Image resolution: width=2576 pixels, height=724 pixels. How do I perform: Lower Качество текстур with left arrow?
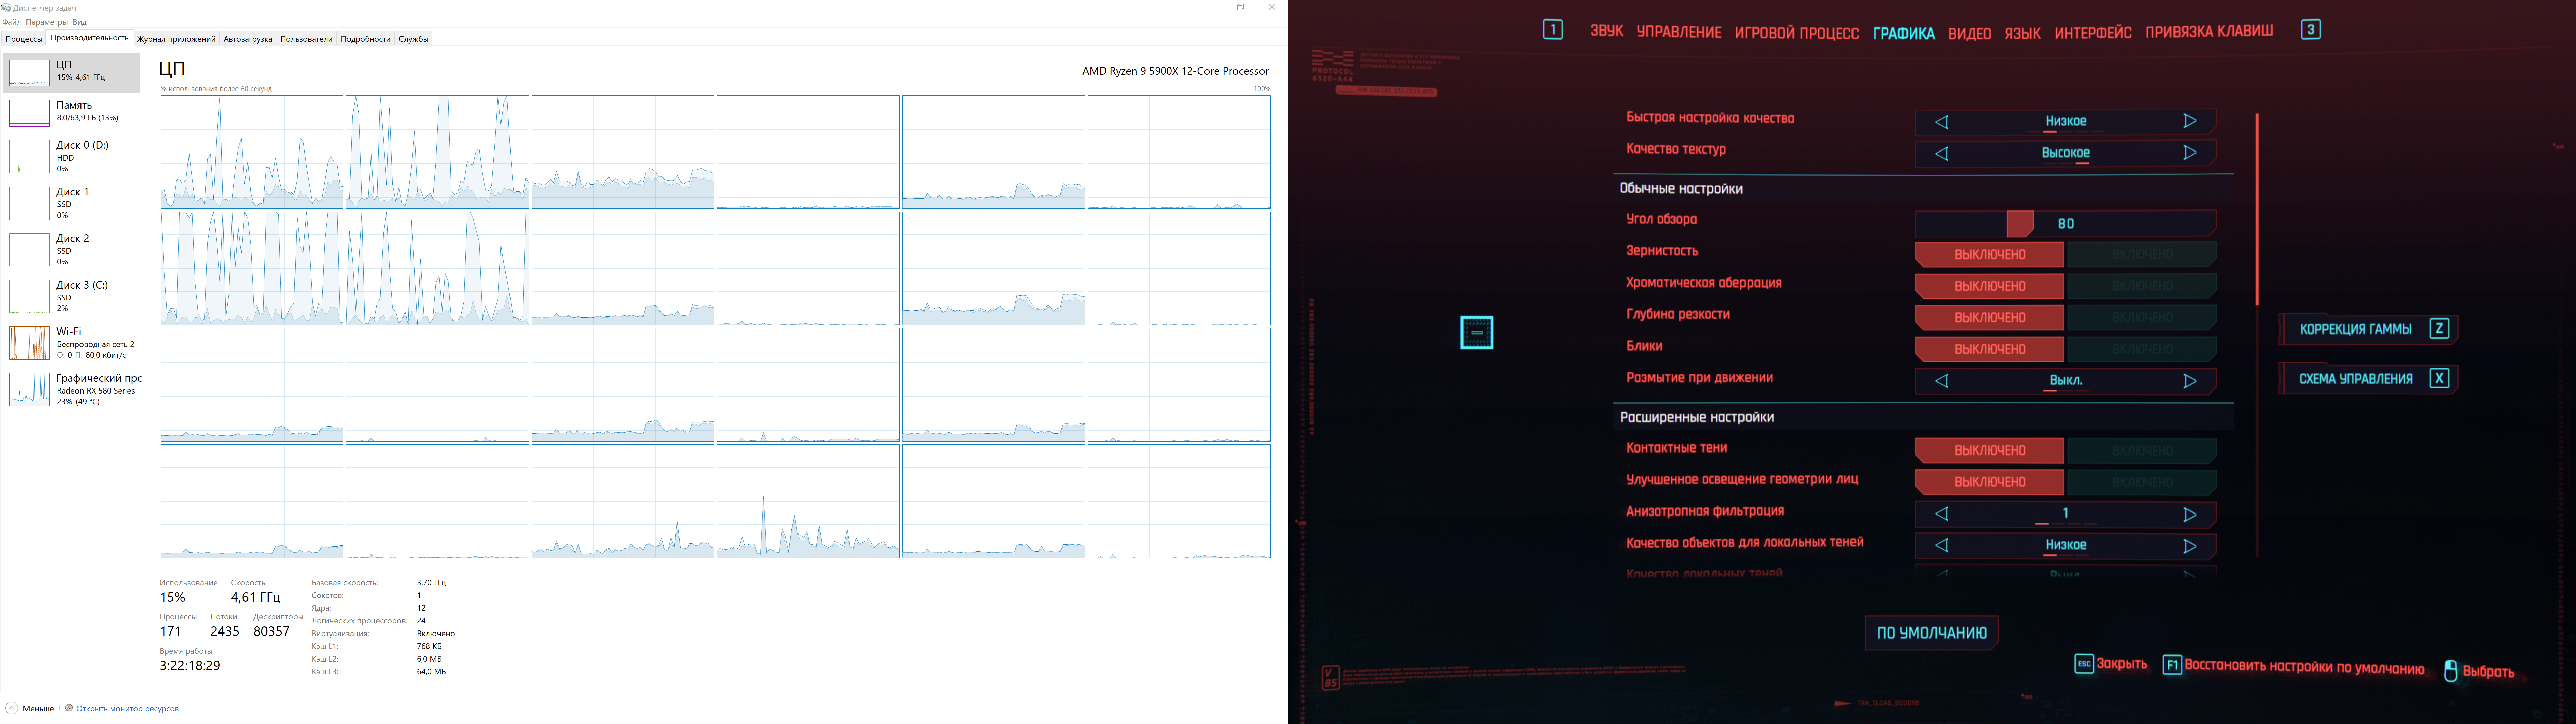pyautogui.click(x=1941, y=154)
